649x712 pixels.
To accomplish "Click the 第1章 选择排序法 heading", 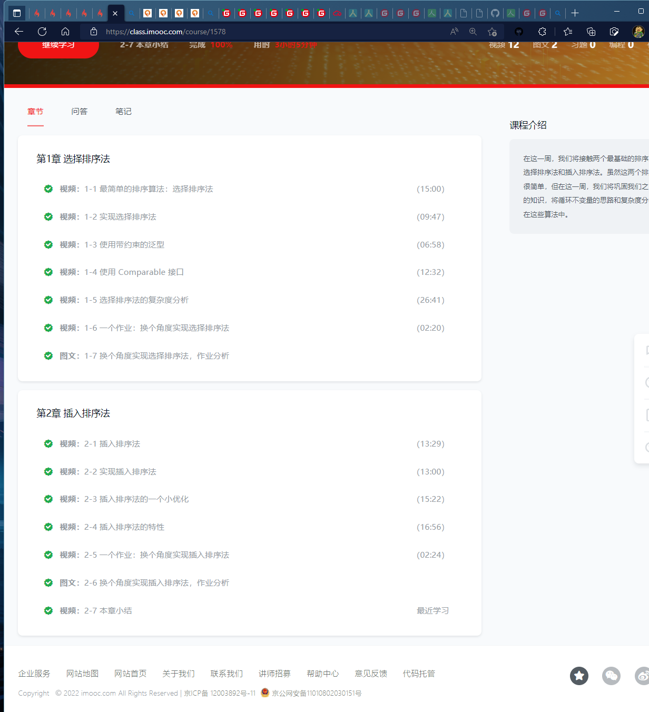I will (x=73, y=159).
